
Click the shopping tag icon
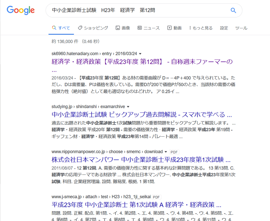(80, 28)
